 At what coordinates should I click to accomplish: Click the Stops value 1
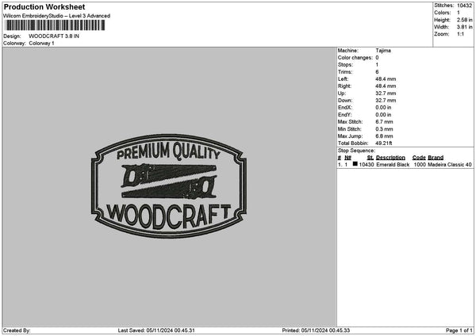point(377,65)
